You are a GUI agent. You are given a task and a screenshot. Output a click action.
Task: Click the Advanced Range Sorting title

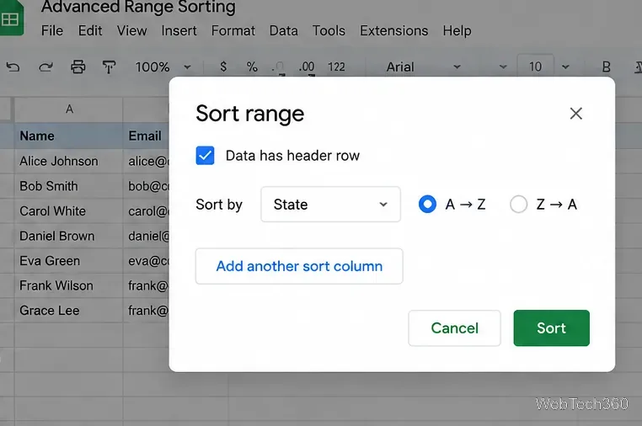[x=138, y=7]
